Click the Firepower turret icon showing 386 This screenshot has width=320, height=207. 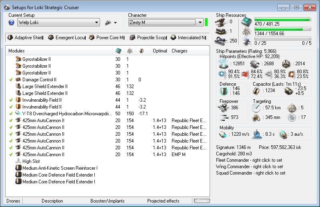pos(223,107)
